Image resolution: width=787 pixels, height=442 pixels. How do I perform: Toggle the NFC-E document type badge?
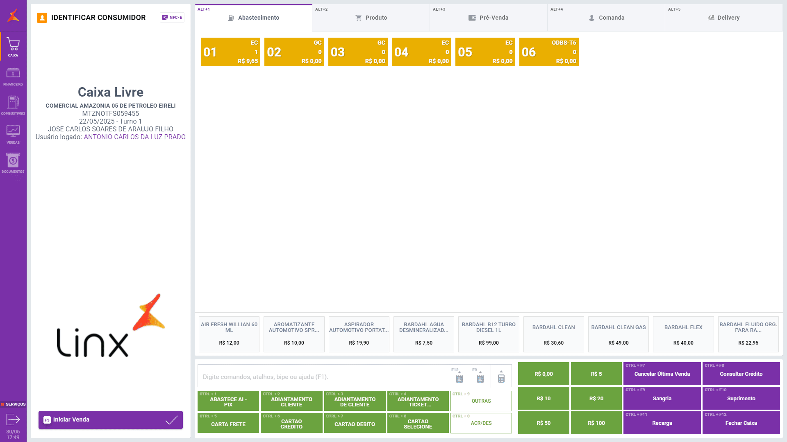172,18
